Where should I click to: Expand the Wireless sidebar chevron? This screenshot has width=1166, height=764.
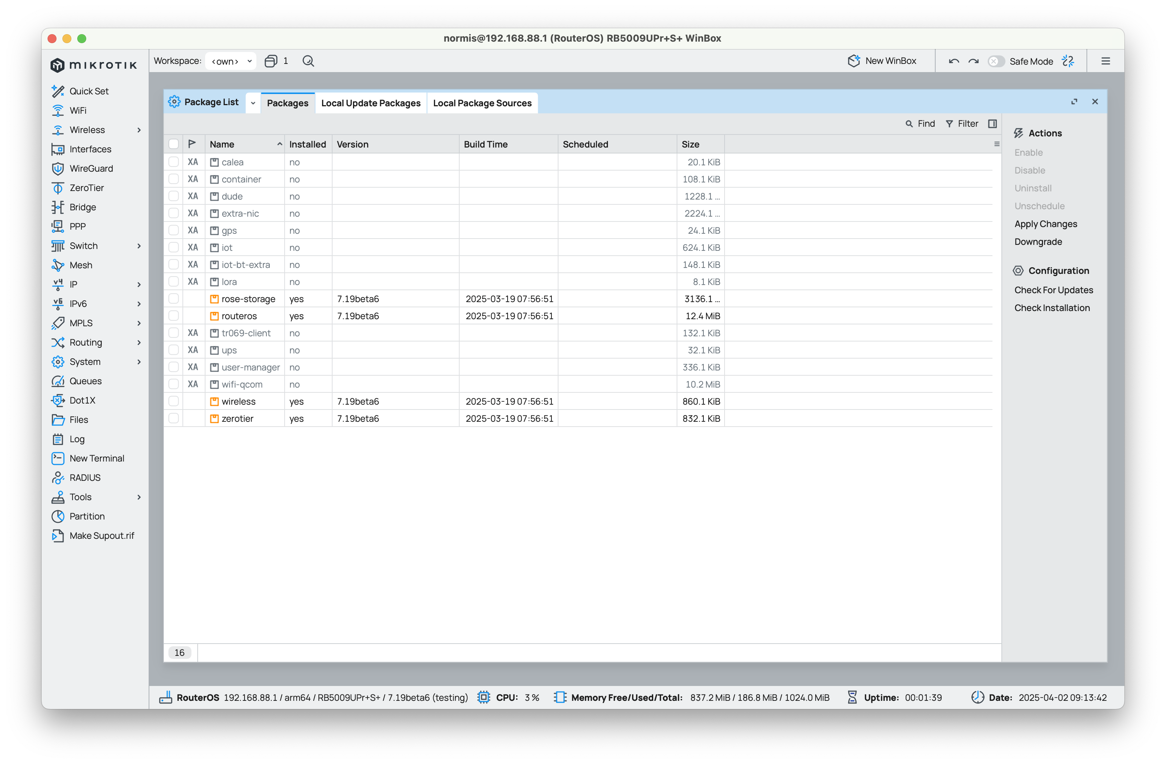click(x=139, y=130)
